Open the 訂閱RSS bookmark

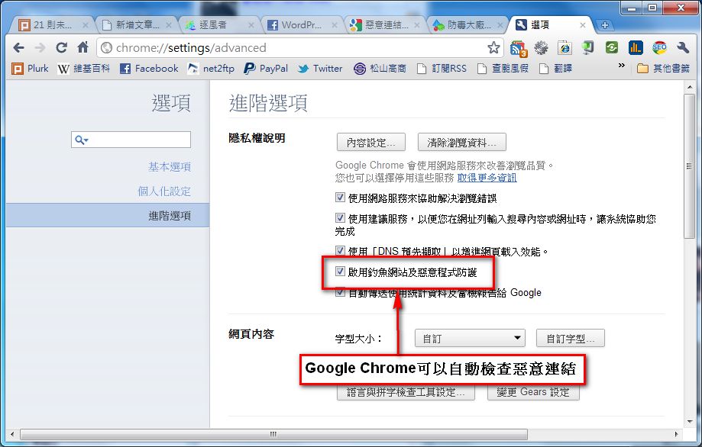(x=442, y=69)
